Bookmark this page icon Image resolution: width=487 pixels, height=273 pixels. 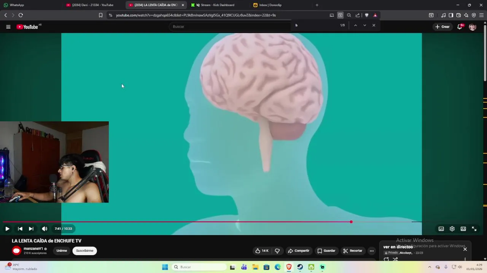(x=100, y=15)
